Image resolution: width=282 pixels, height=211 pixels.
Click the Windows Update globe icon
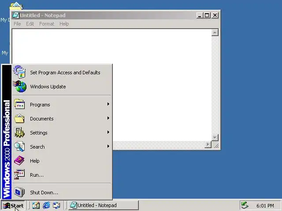pyautogui.click(x=19, y=87)
